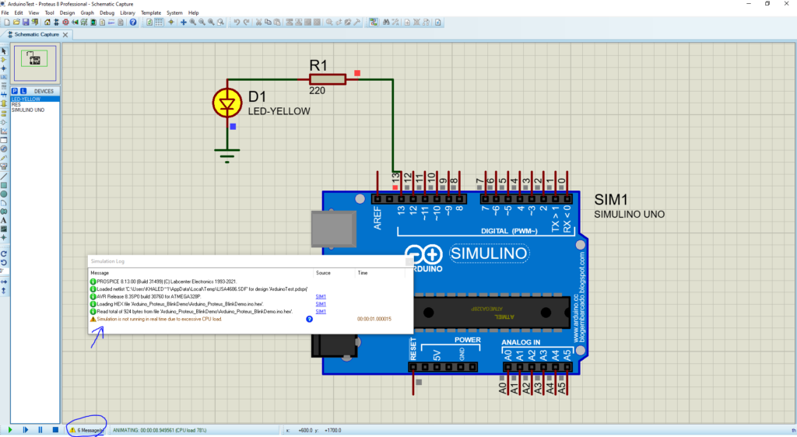
Task: Open the 6 Messages status indicator
Action: coord(87,429)
